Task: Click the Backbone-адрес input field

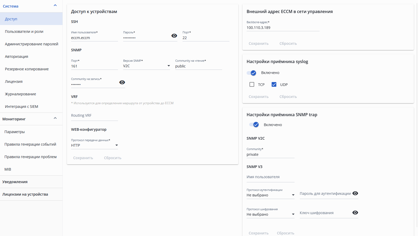Action: 283,28
